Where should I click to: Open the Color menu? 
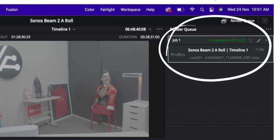(x=89, y=10)
